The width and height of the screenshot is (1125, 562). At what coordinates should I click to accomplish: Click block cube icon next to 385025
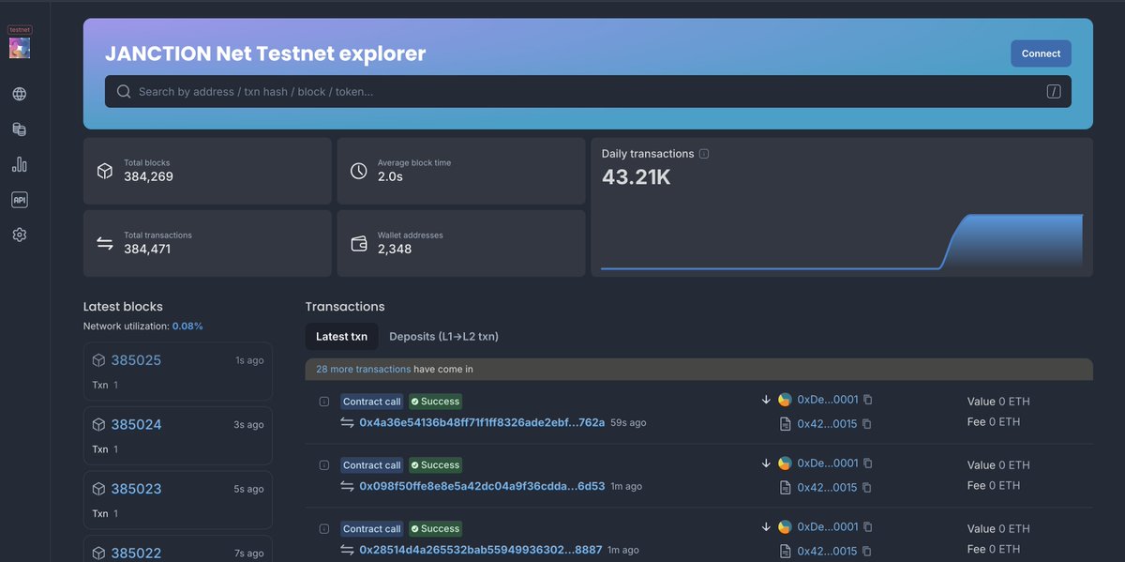tap(98, 360)
